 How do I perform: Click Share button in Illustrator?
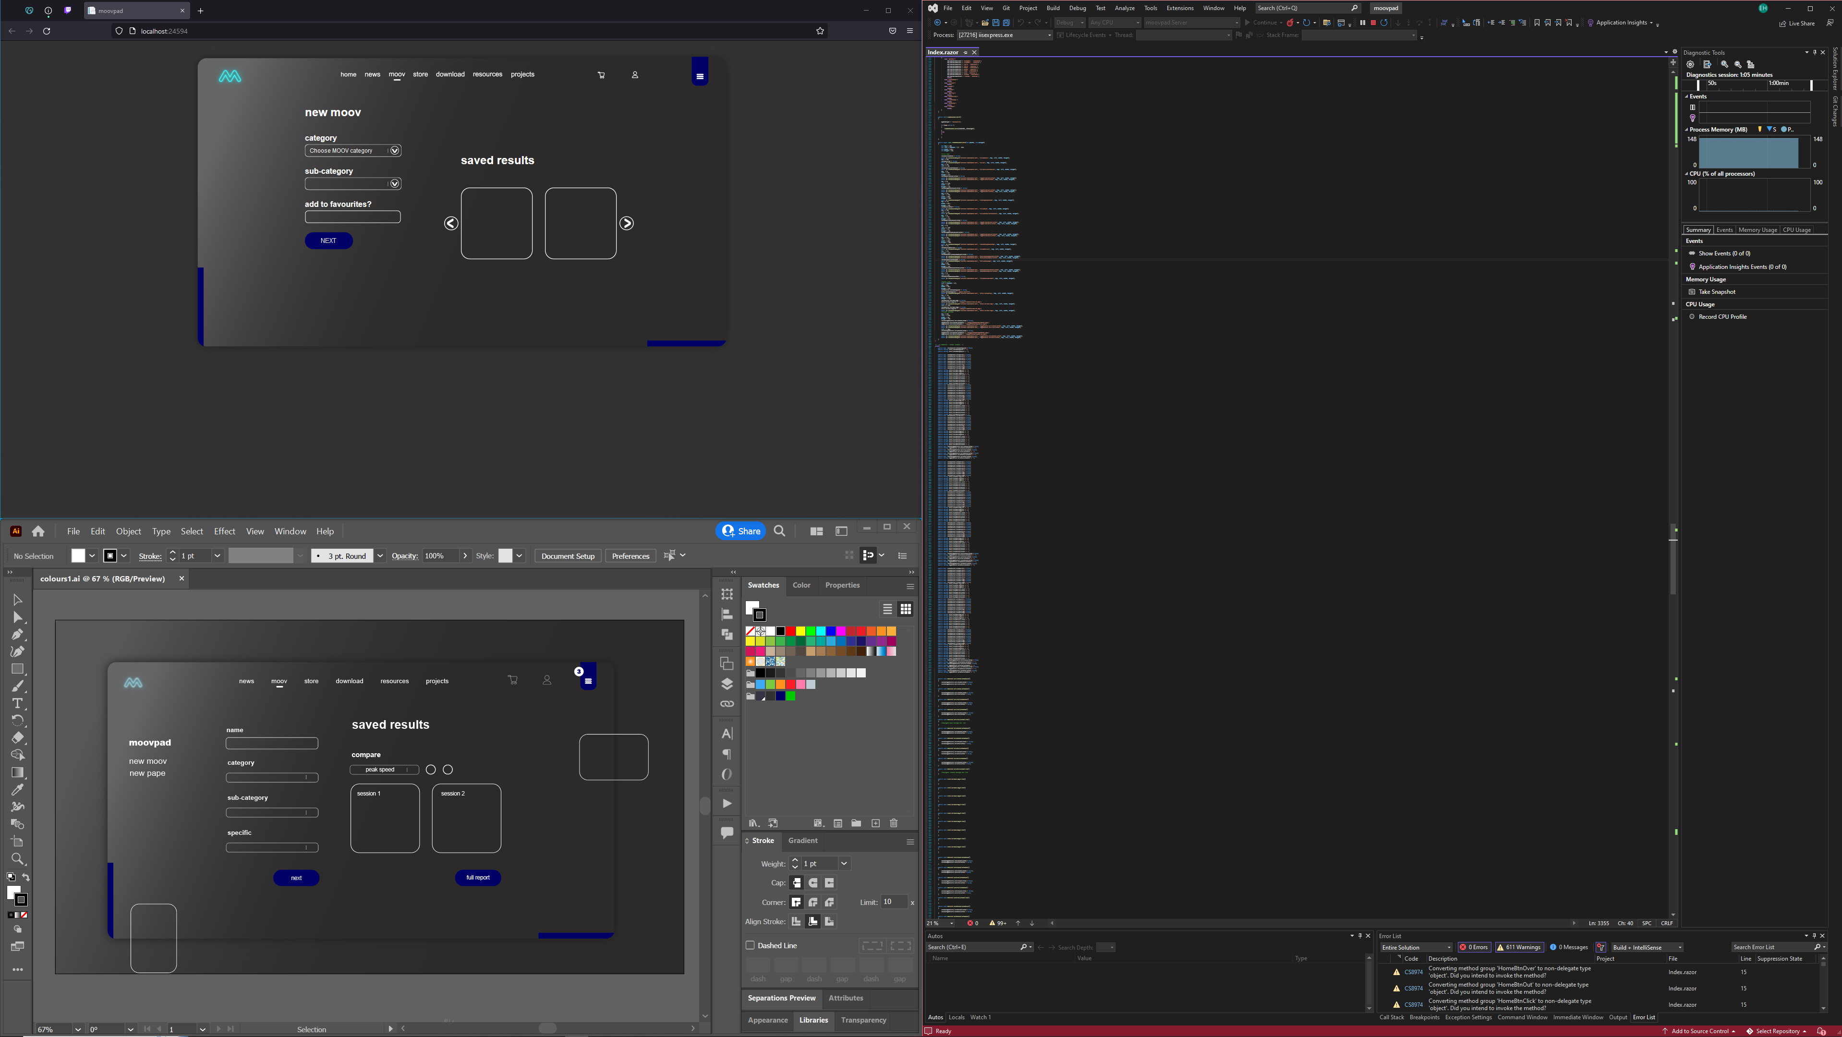pos(741,531)
